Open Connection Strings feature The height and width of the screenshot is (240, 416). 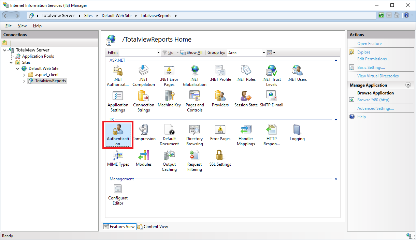point(144,101)
